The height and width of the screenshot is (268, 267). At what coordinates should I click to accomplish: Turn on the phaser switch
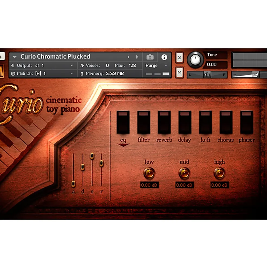pos(247,122)
